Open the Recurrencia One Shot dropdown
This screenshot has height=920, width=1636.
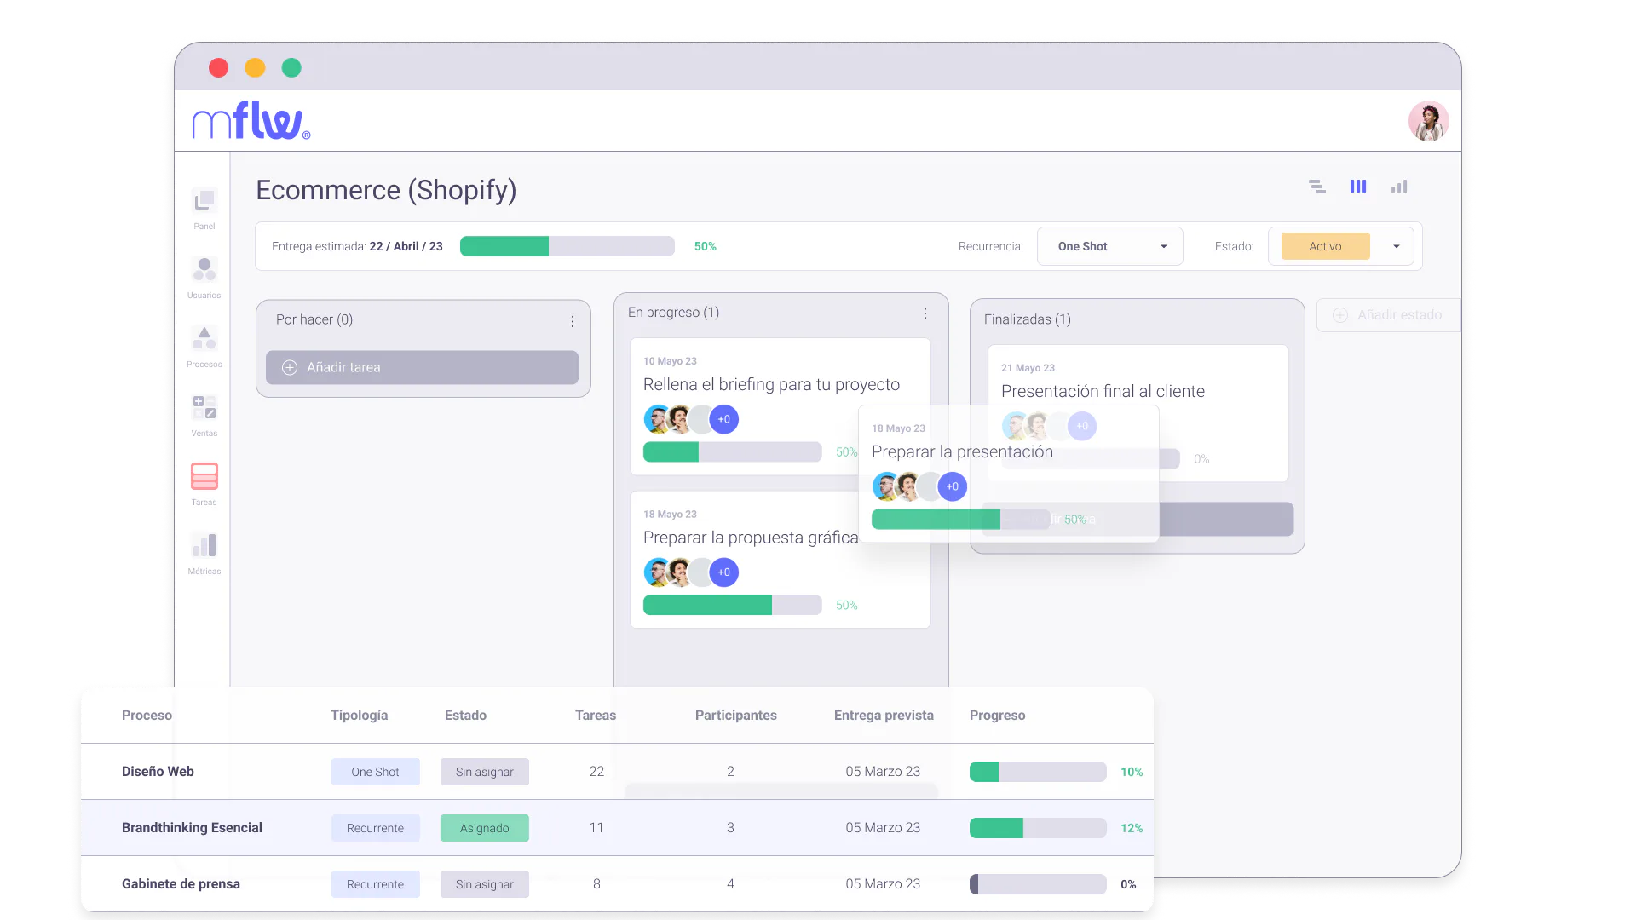(1109, 246)
